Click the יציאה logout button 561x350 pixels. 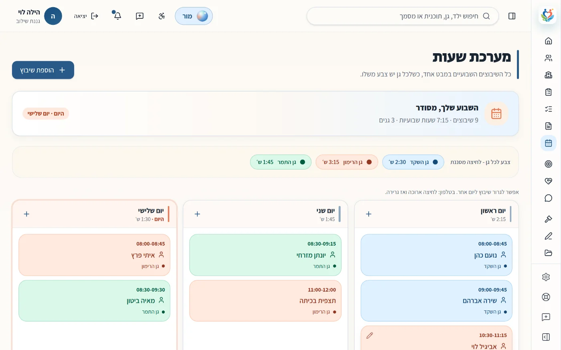86,16
